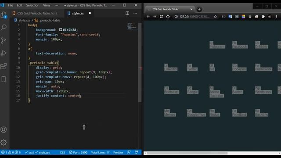Open the Adobe Illustrator link
This screenshot has height=158, width=281.
[216, 92]
